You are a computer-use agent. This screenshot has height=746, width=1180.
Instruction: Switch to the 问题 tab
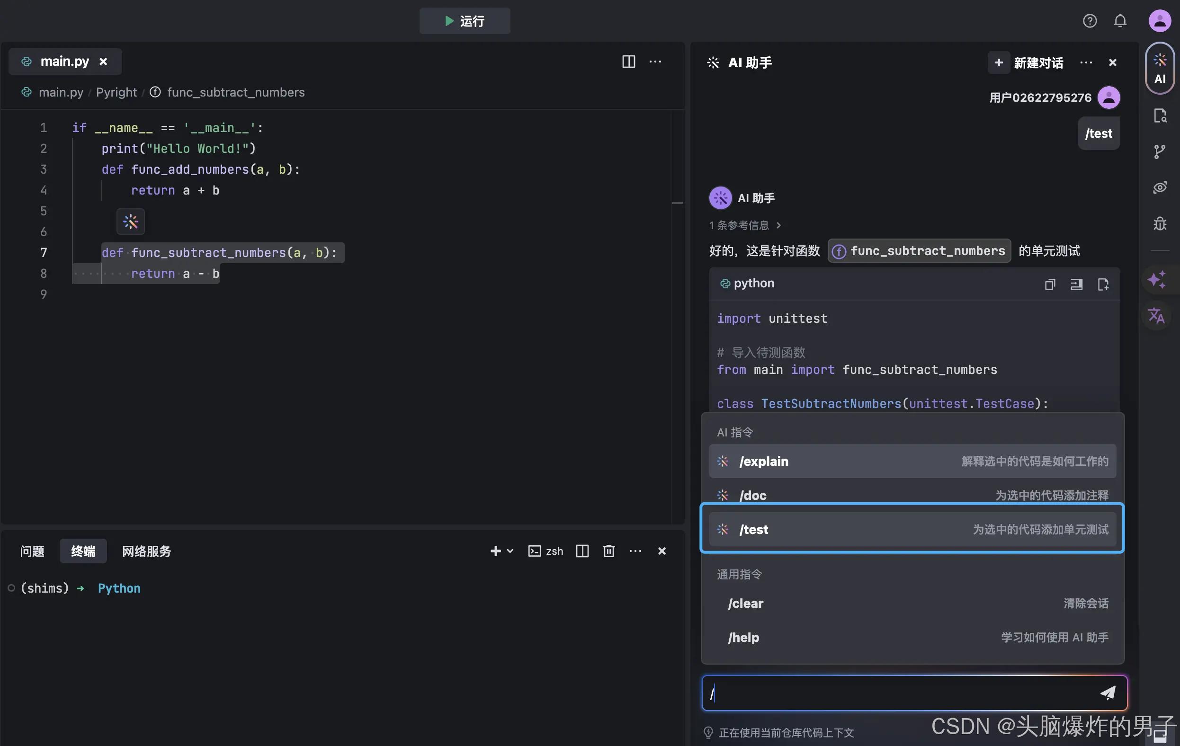(32, 551)
